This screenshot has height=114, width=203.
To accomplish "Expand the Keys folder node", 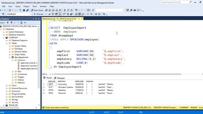I will pyautogui.click(x=13, y=72).
